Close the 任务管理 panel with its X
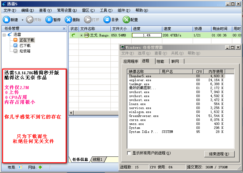 click(64, 28)
